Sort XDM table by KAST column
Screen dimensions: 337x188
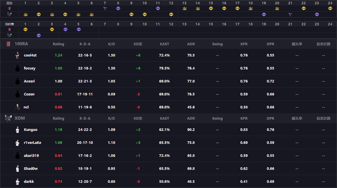tap(164, 118)
